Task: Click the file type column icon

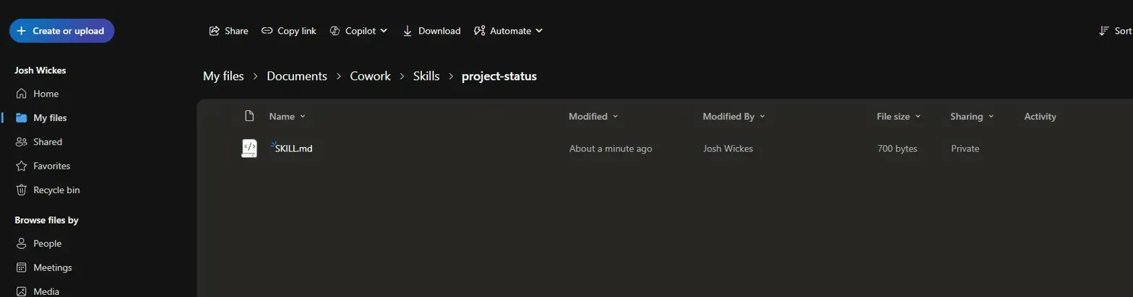Action: click(249, 116)
